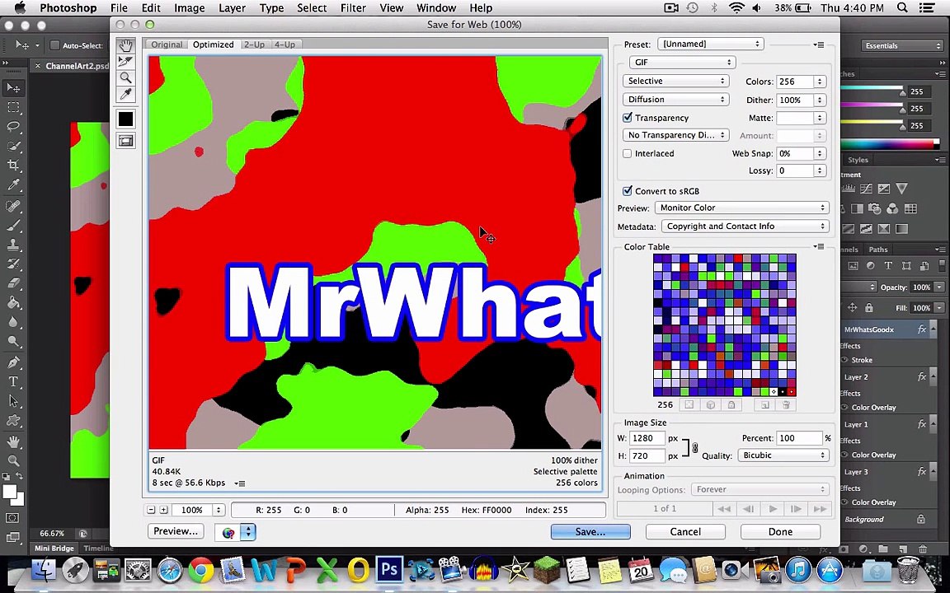
Task: Toggle the Auto-Select checkbox in options bar
Action: click(x=54, y=45)
